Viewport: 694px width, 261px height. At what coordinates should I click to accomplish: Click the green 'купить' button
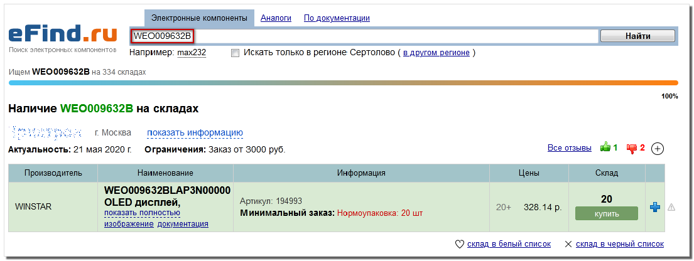[606, 214]
